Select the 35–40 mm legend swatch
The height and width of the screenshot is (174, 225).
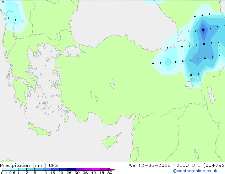pos(88,169)
